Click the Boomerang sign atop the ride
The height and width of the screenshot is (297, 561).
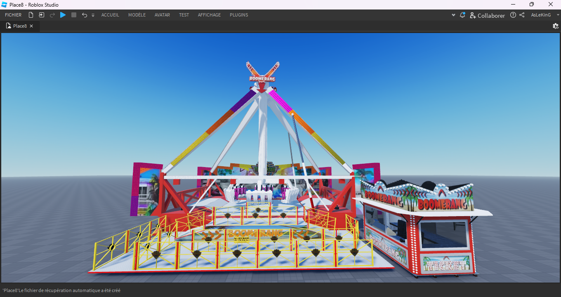262,78
